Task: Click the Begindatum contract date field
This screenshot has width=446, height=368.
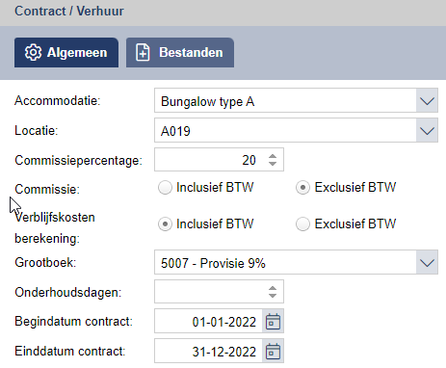Action: coord(209,322)
